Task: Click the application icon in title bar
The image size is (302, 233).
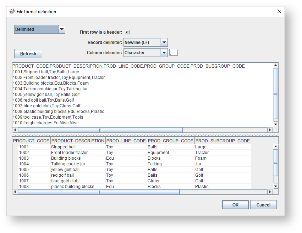Action: 12,11
